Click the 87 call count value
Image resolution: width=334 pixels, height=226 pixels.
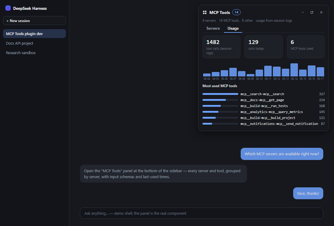coord(323,124)
